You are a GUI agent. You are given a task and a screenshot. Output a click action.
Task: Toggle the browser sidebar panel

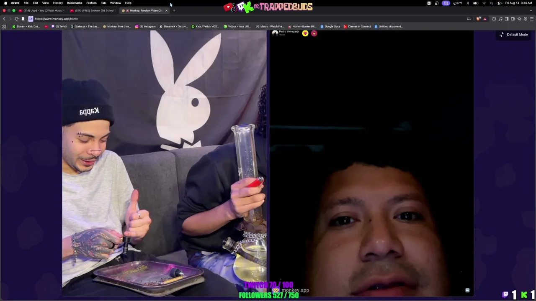coord(507,19)
